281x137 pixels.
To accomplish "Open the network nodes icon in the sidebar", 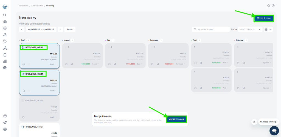I will [5, 48].
